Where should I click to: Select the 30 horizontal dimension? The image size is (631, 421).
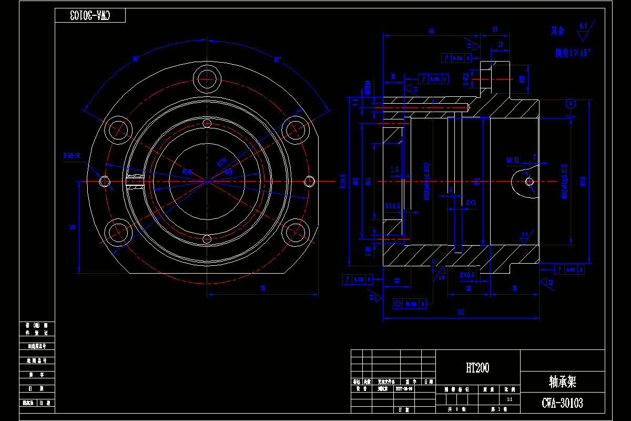click(469, 289)
